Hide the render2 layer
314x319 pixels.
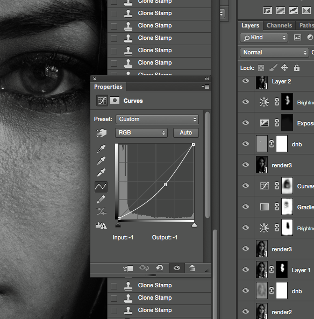[x=246, y=311]
